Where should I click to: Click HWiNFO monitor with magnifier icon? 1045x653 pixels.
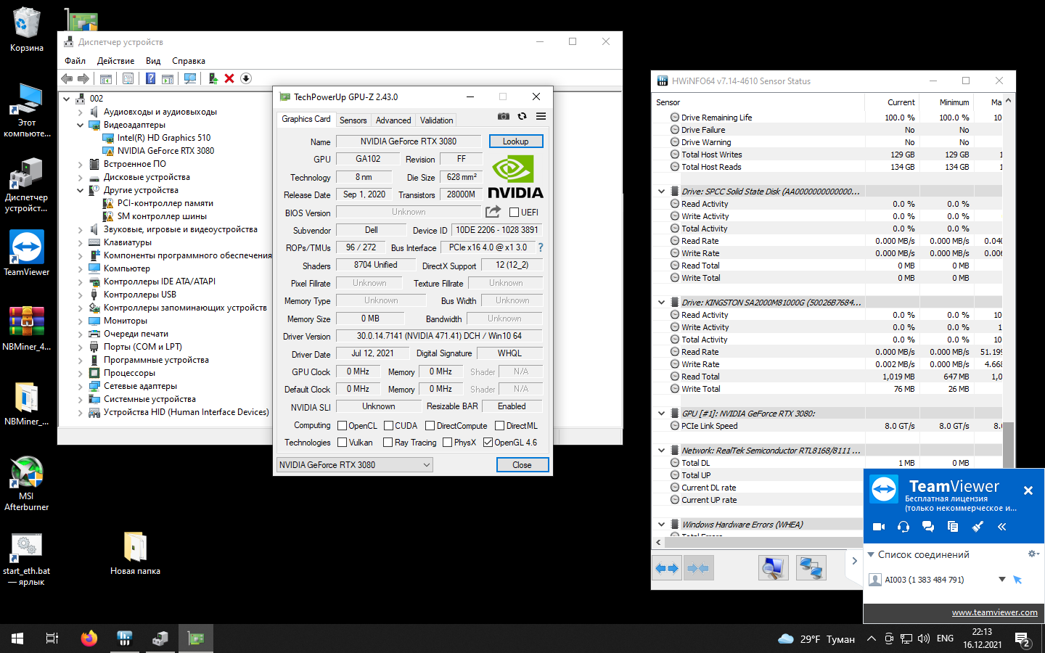[773, 568]
